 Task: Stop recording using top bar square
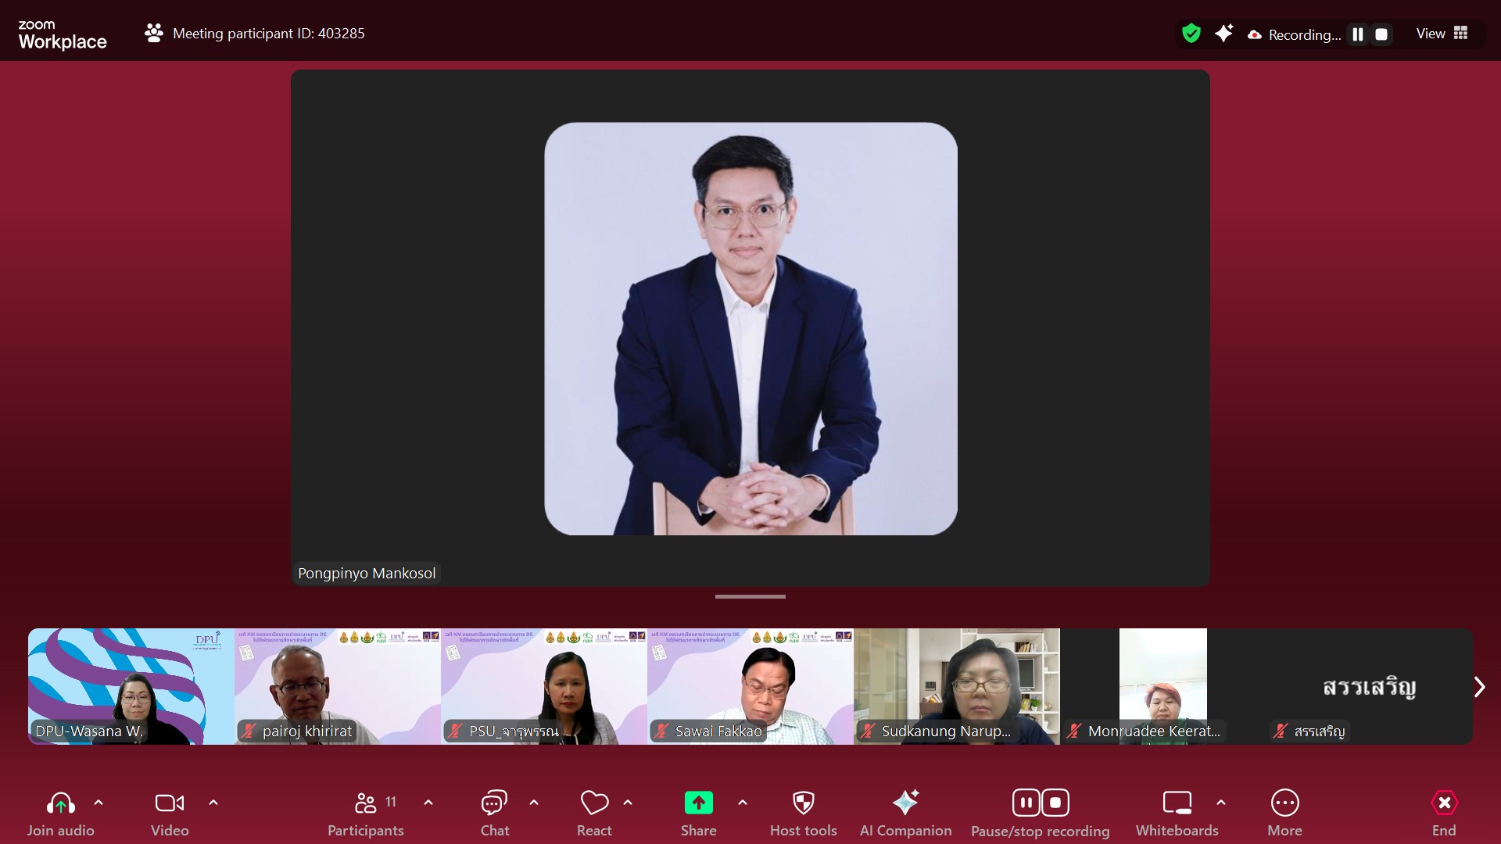1381,34
